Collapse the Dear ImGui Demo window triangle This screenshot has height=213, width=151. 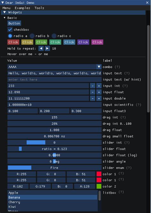pyautogui.click(x=3, y=3)
